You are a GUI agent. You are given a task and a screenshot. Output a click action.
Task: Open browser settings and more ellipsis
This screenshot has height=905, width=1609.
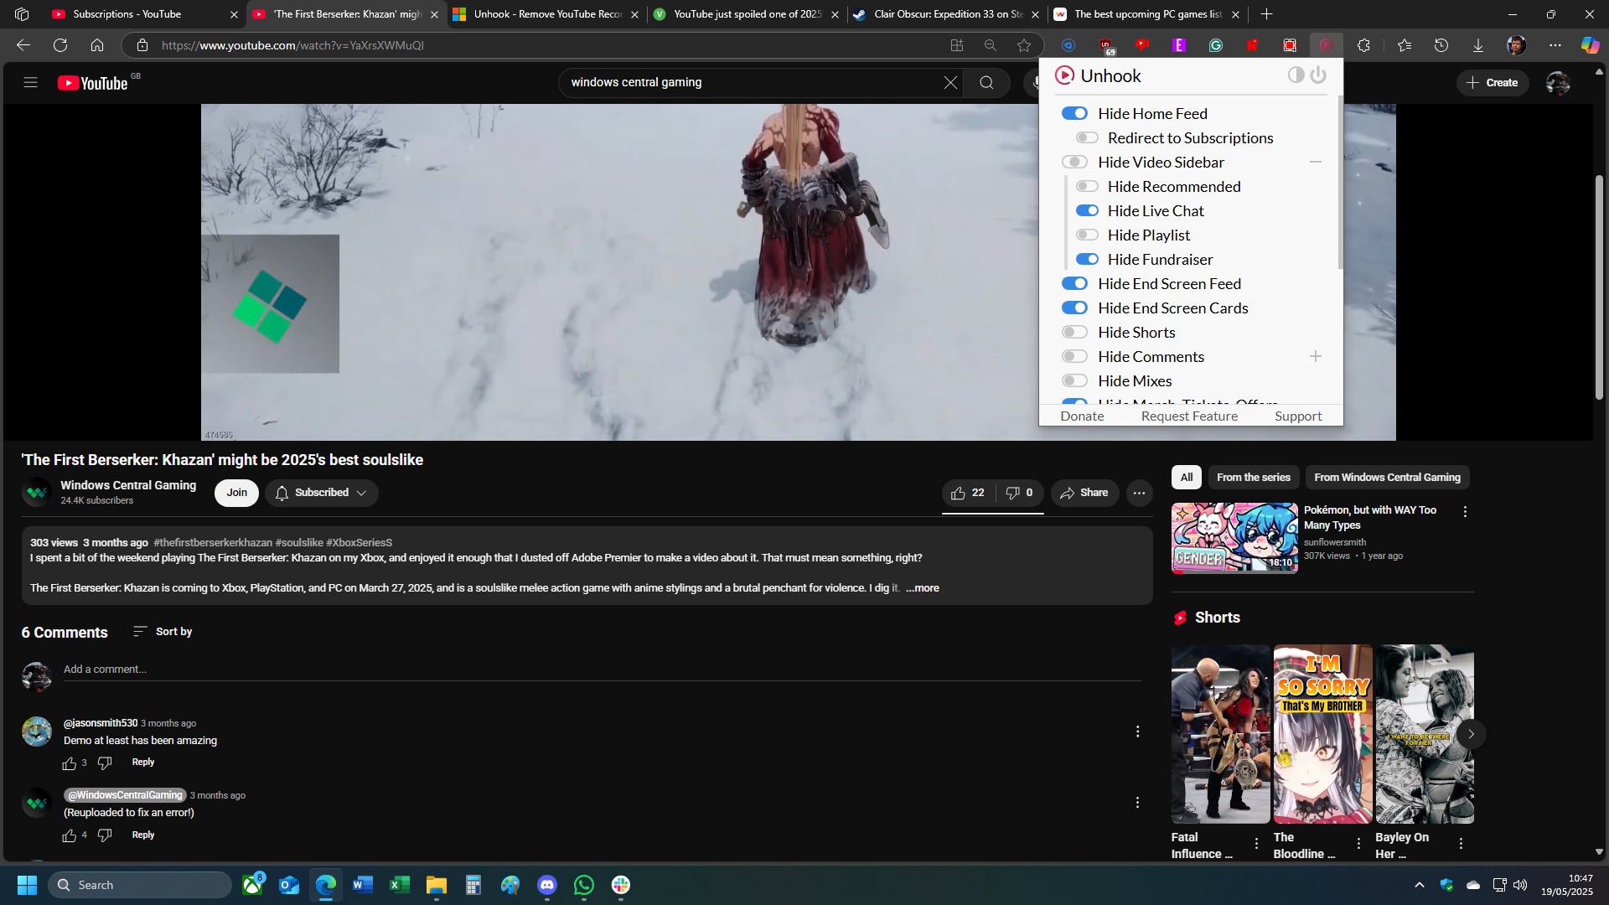coord(1555,45)
